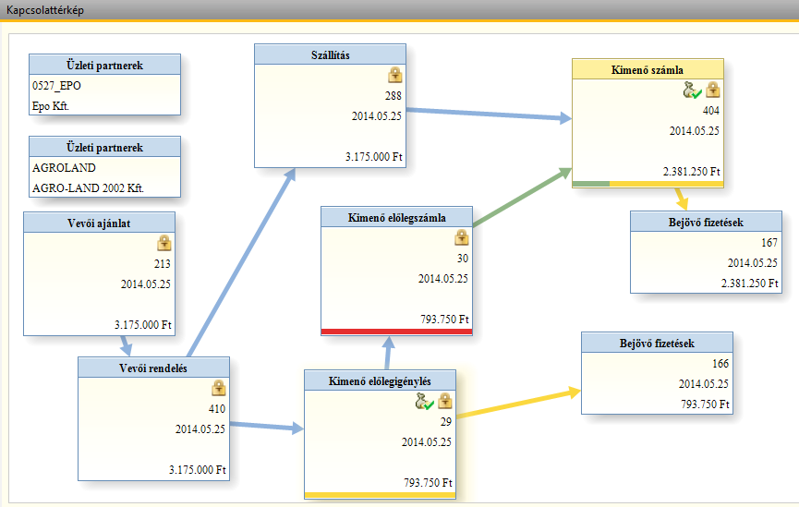
Task: Click partner code AGROLAND
Action: pos(65,168)
